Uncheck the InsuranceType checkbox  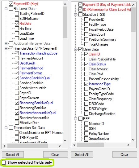pyautogui.click(x=86, y=84)
